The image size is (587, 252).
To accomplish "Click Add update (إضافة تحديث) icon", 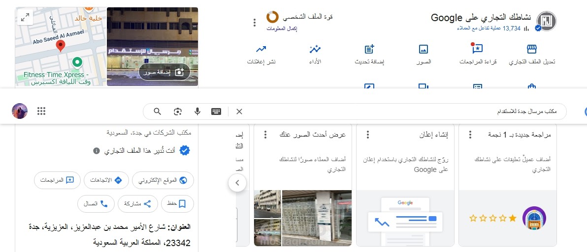I will coord(369,49).
